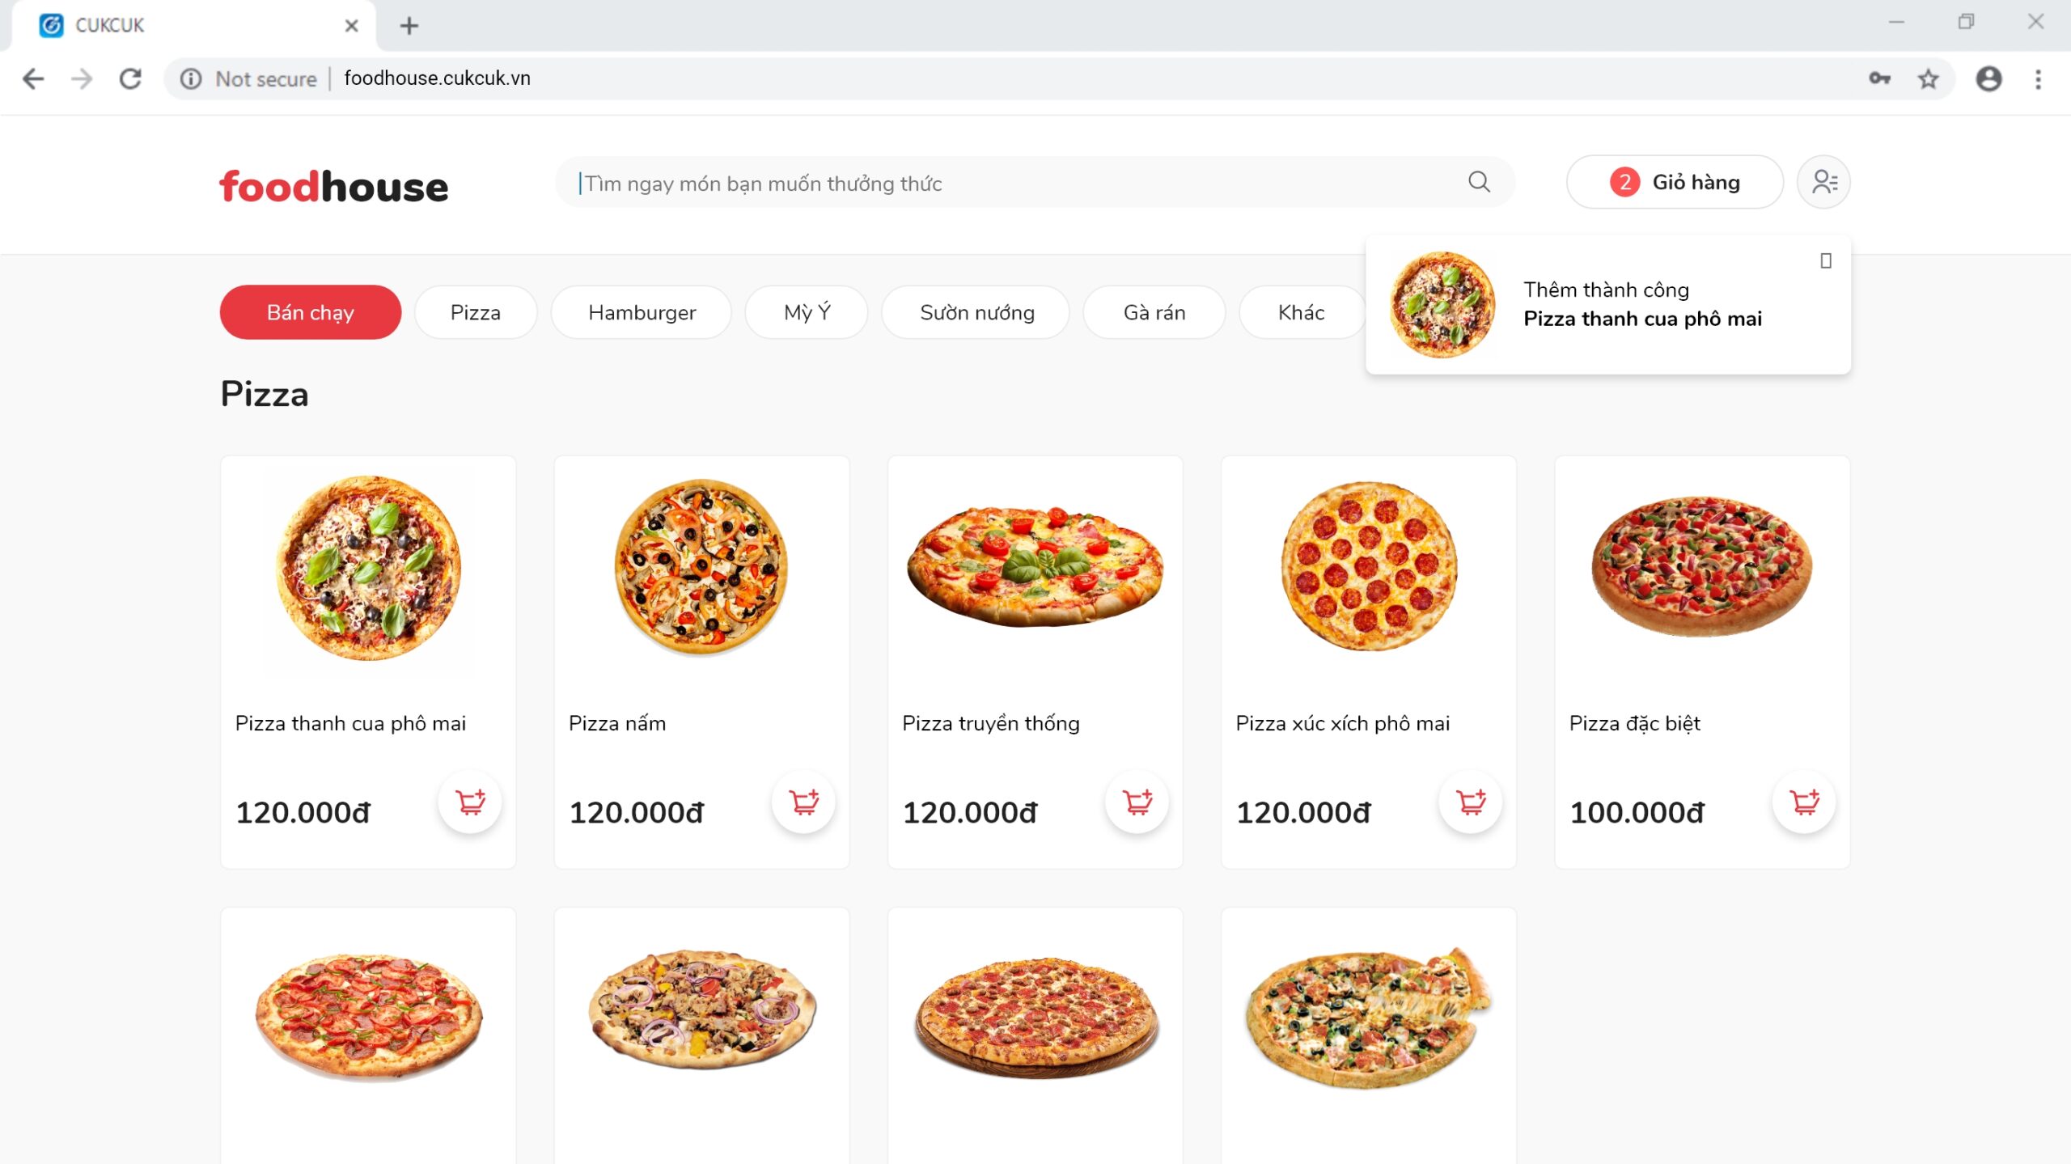
Task: Click the search magnifier icon
Action: pos(1479,182)
